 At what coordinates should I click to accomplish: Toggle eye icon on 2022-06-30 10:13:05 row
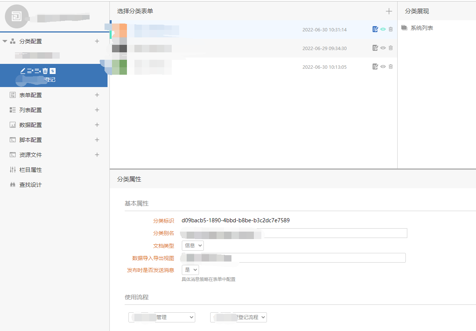pyautogui.click(x=383, y=66)
